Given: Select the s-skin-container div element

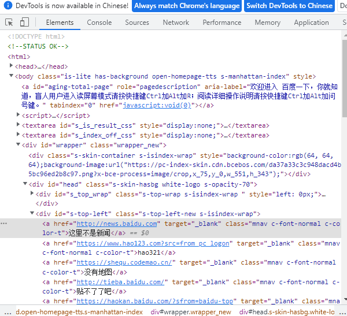Looking at the screenshot, I should (184, 165).
